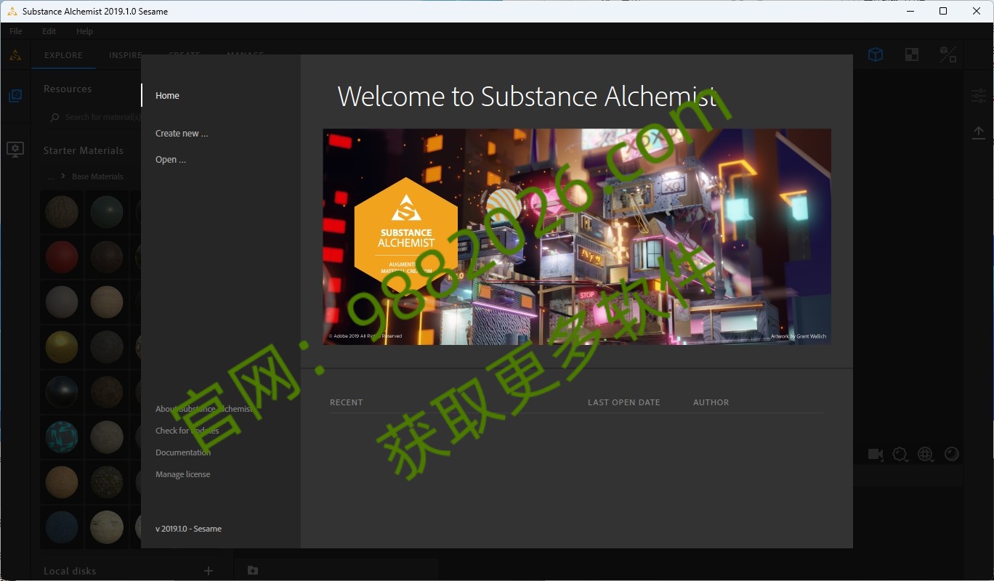The width and height of the screenshot is (994, 581).
Task: Select the mossy green ground sphere thumbnail
Action: pos(107,482)
